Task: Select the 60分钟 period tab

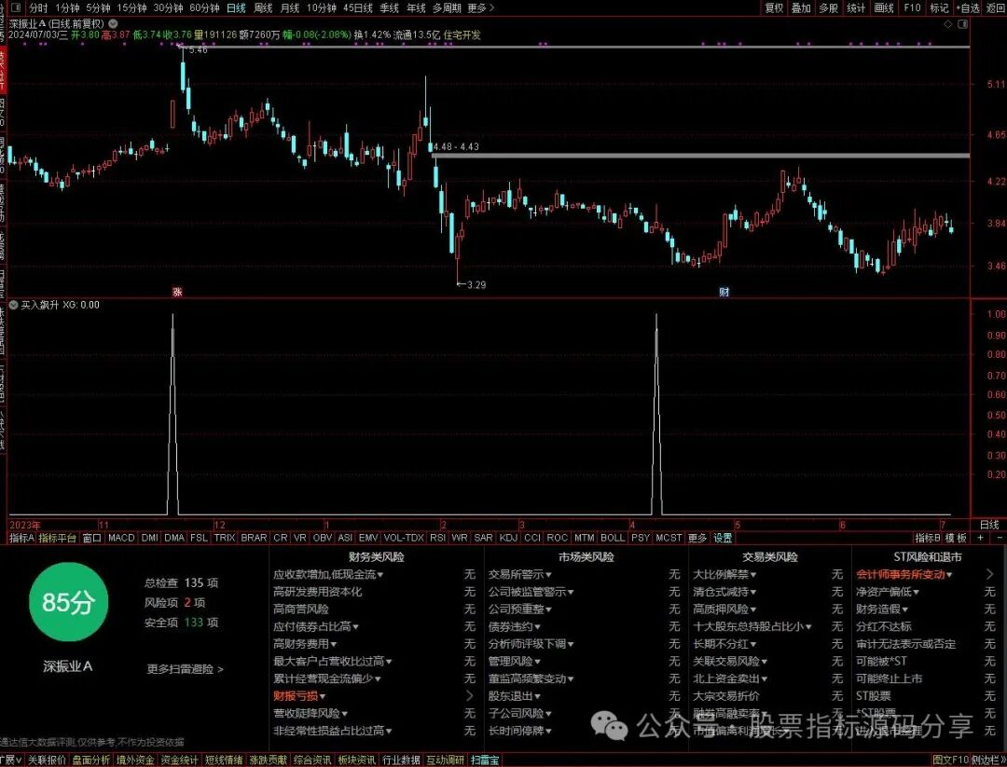Action: coord(204,7)
